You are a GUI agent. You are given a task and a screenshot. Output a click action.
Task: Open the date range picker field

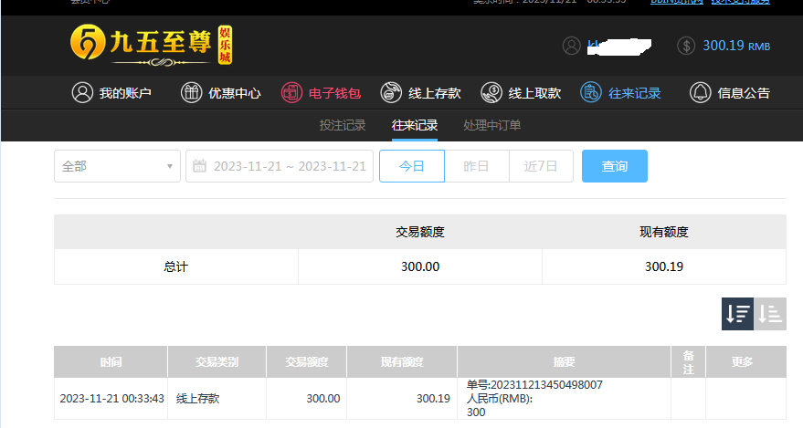pyautogui.click(x=280, y=166)
